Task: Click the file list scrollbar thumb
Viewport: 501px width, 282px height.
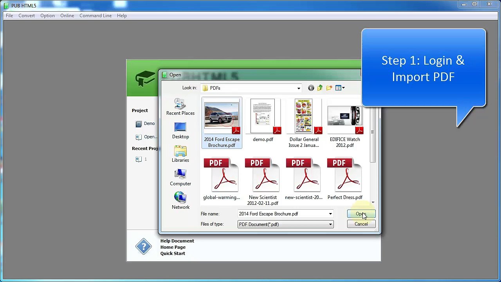Action: point(373,132)
